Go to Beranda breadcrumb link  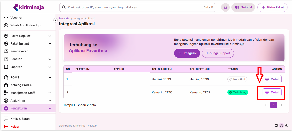click(64, 19)
